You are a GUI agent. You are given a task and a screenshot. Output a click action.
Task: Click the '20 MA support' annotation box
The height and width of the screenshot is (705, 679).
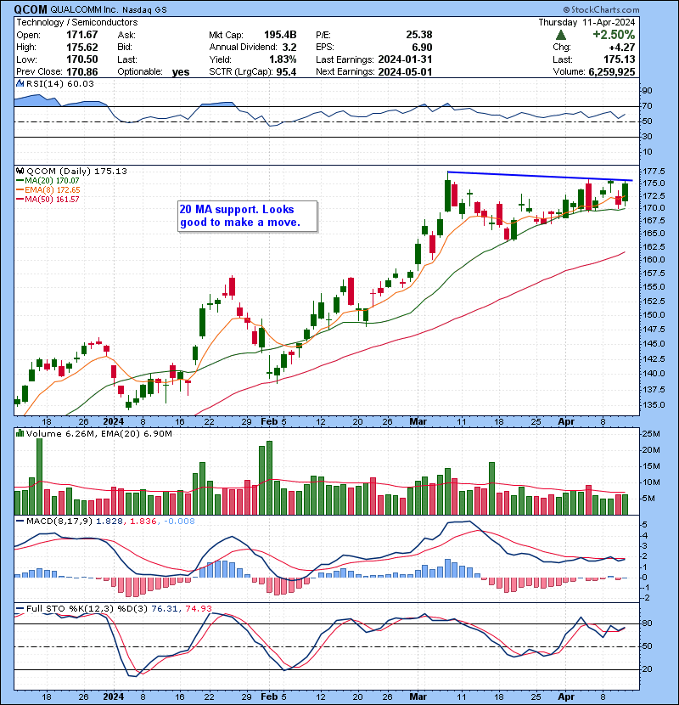pos(247,217)
